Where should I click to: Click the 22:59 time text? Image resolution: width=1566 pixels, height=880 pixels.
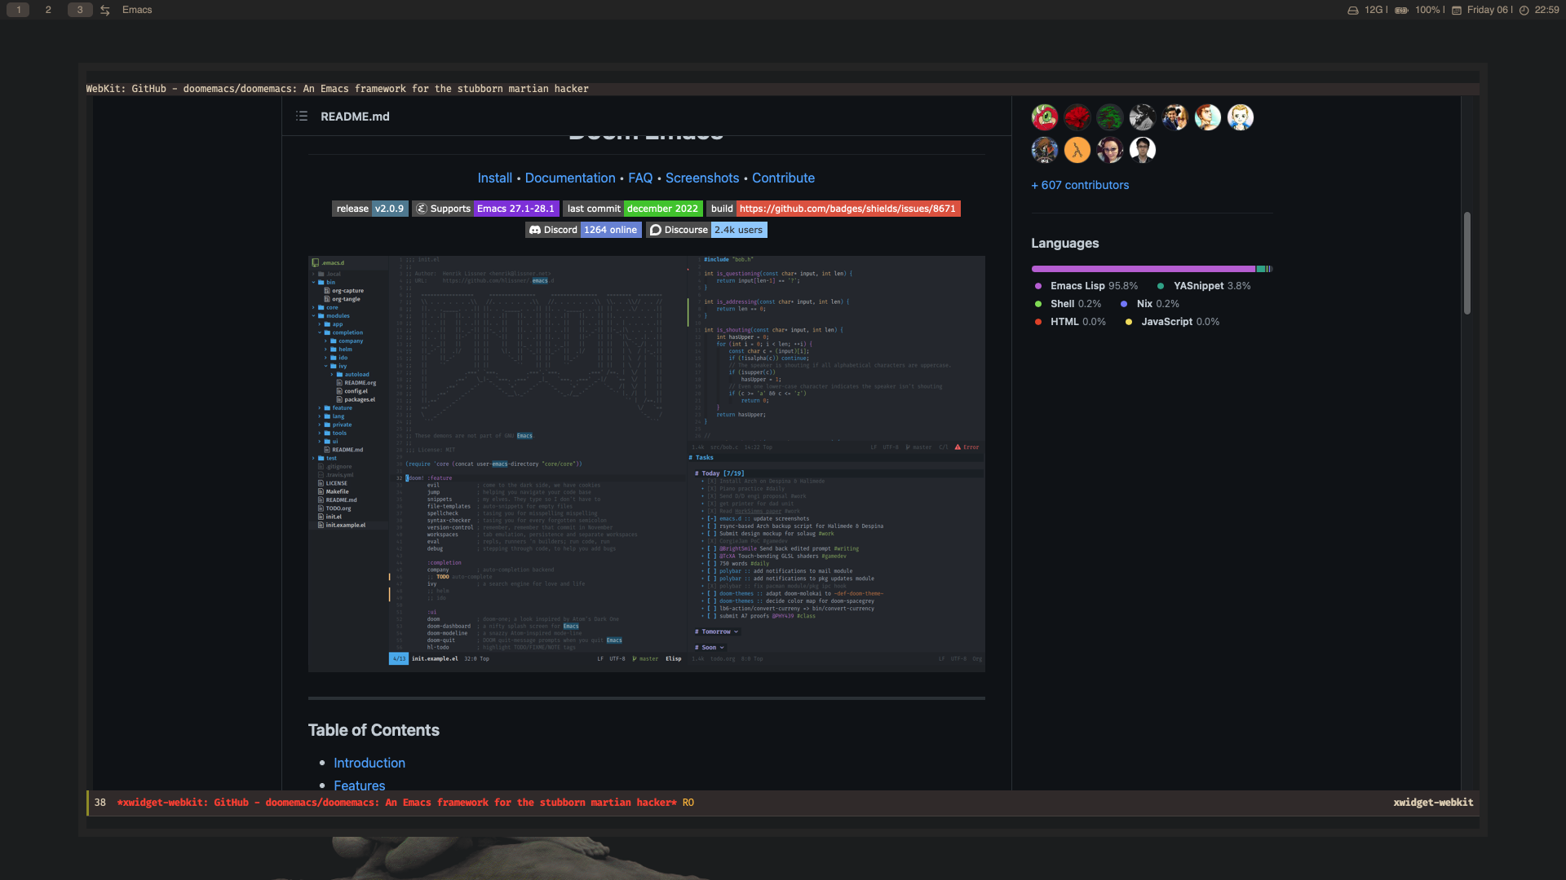point(1546,10)
